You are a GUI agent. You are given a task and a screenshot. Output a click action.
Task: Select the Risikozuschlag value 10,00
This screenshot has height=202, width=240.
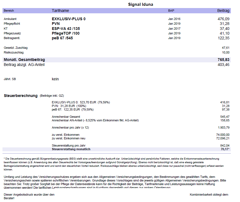[x=226, y=52]
